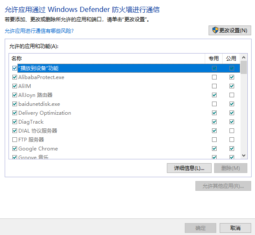Click the 专用 column header

tap(214, 58)
